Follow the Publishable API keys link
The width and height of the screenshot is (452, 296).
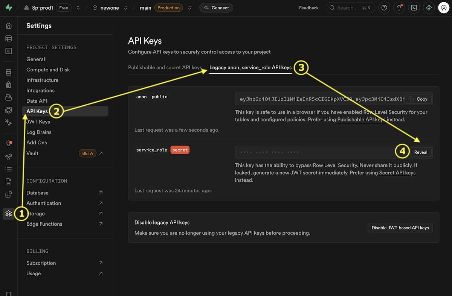(361, 120)
